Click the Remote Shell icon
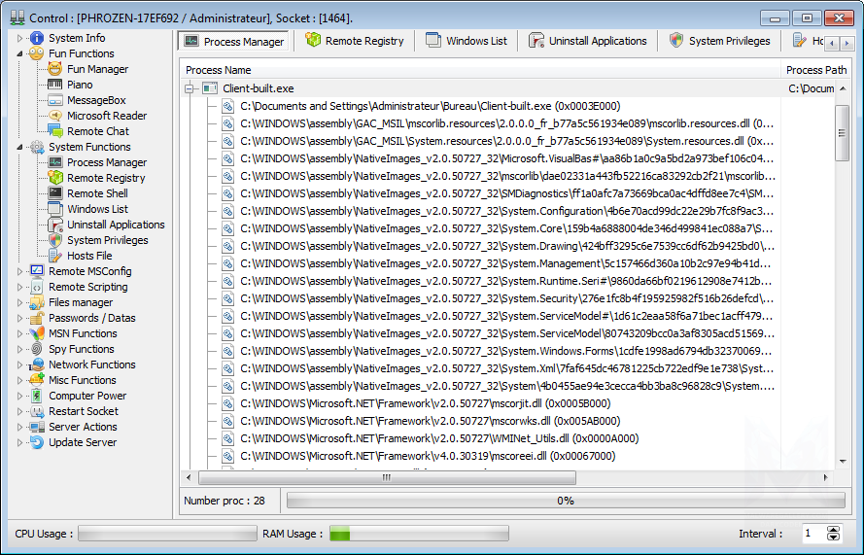Viewport: 864px width, 555px height. [x=55, y=193]
